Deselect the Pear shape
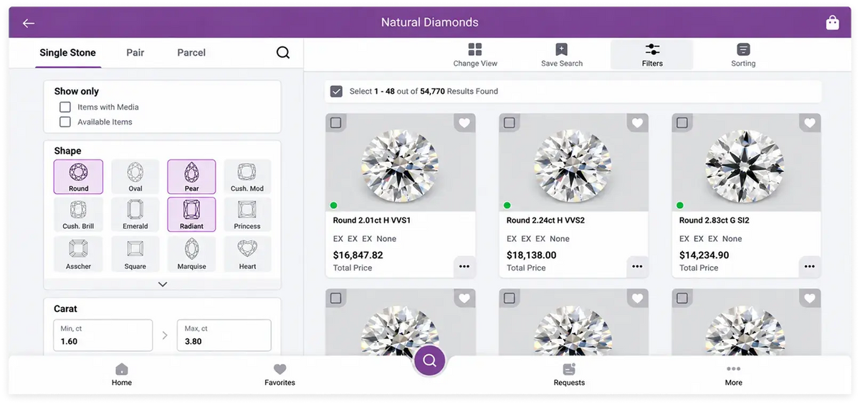Screen dimensions: 860x405 (x=191, y=177)
